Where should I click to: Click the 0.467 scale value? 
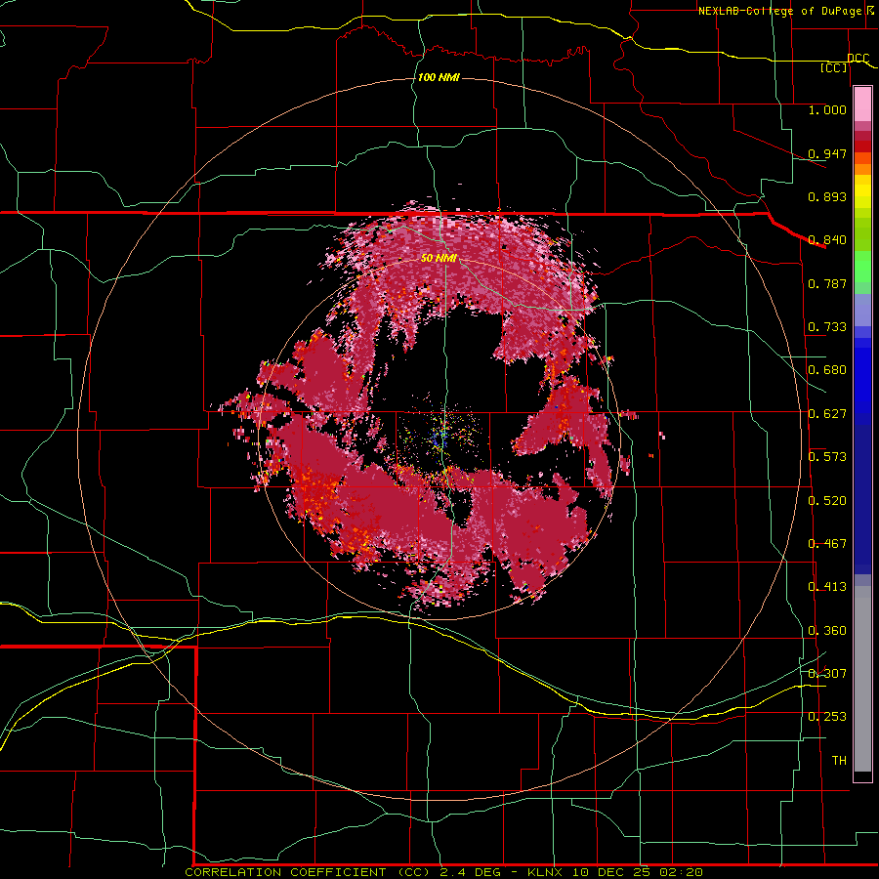(827, 544)
